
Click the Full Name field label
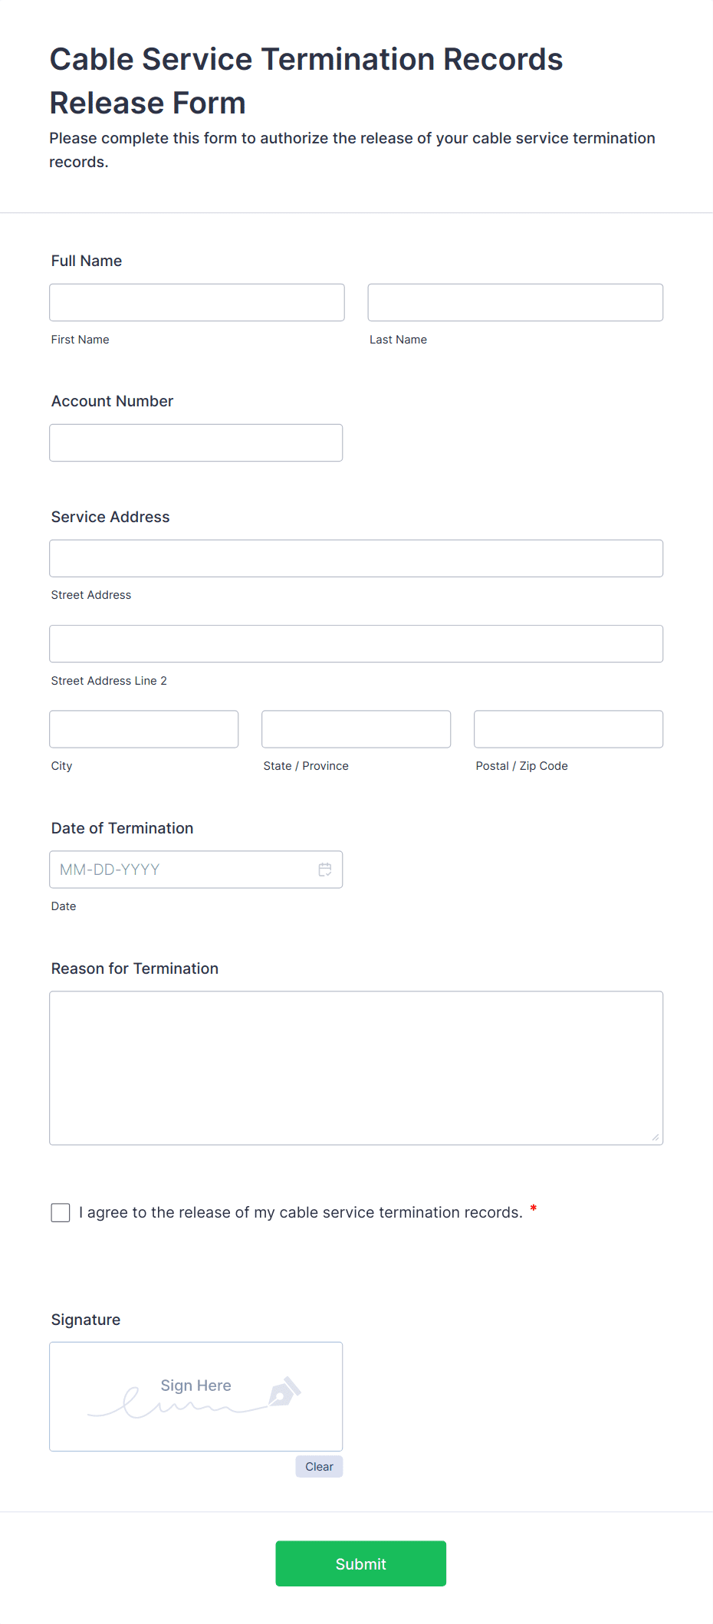tap(87, 261)
